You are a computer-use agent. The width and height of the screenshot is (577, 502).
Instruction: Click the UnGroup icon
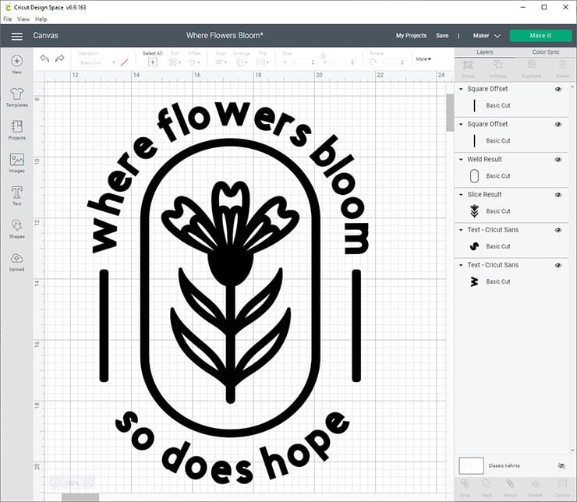point(498,65)
